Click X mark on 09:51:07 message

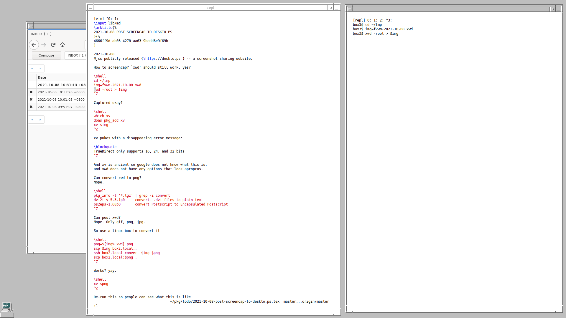(x=31, y=107)
